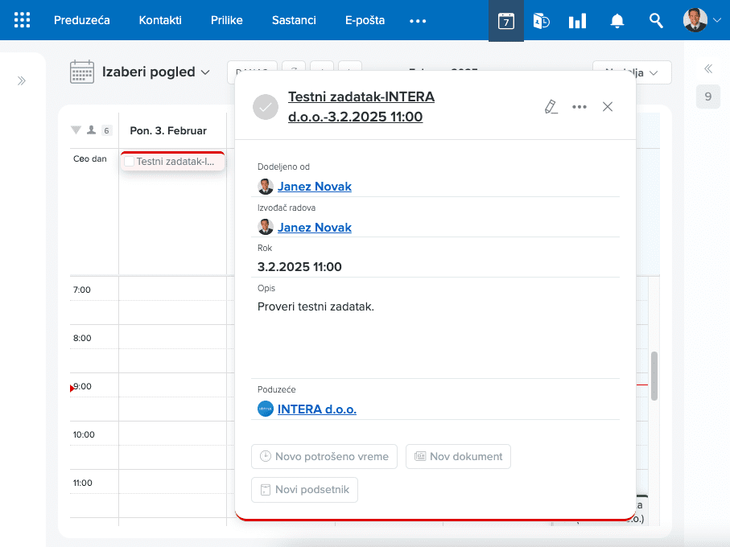Mark the task as completed in popup
This screenshot has height=547, width=730.
tap(266, 107)
